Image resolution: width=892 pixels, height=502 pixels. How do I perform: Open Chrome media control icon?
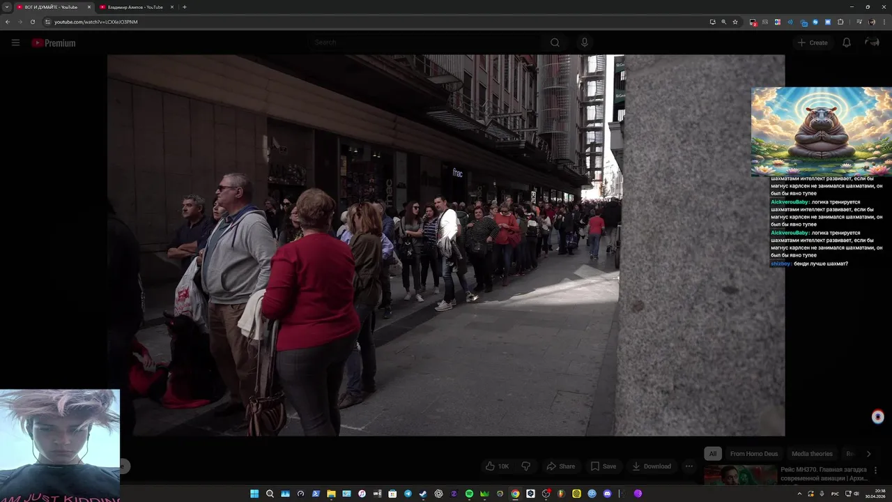coord(859,22)
